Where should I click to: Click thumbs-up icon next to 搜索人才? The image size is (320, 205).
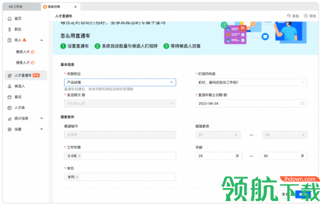coord(33,63)
